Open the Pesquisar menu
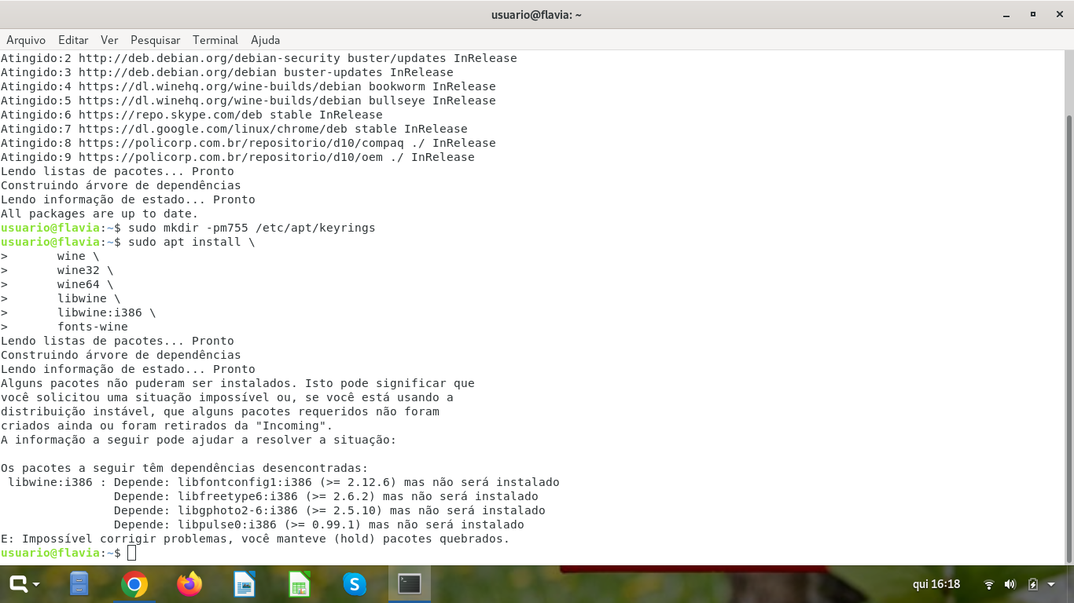 [x=156, y=40]
